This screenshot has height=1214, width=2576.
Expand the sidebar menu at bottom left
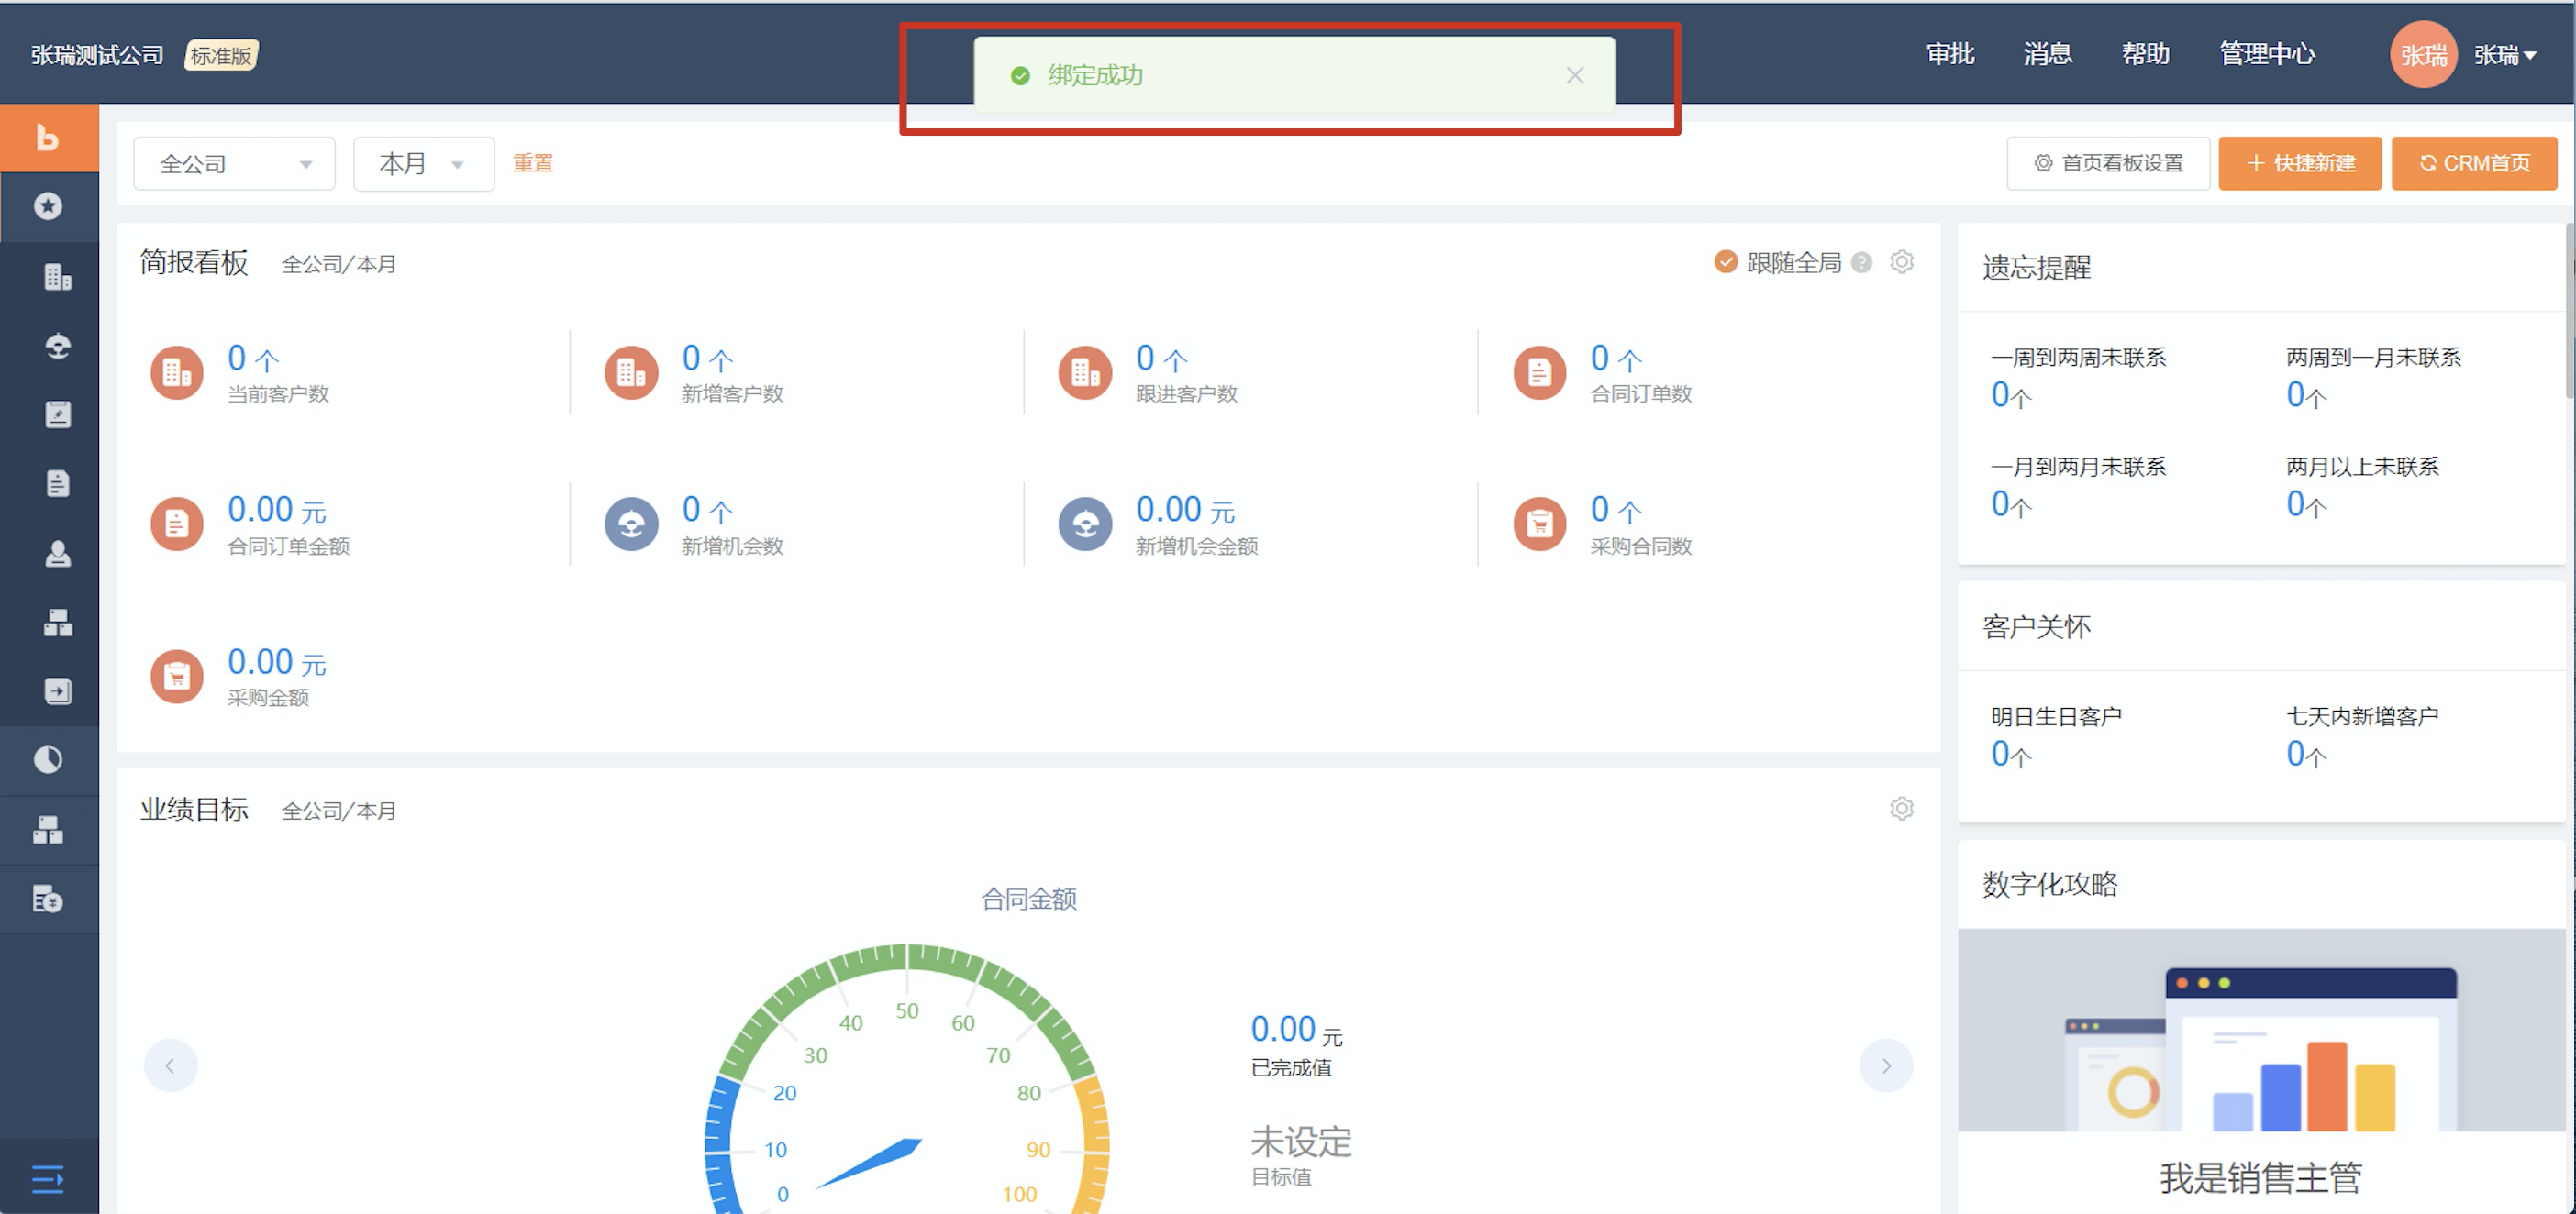pyautogui.click(x=47, y=1179)
